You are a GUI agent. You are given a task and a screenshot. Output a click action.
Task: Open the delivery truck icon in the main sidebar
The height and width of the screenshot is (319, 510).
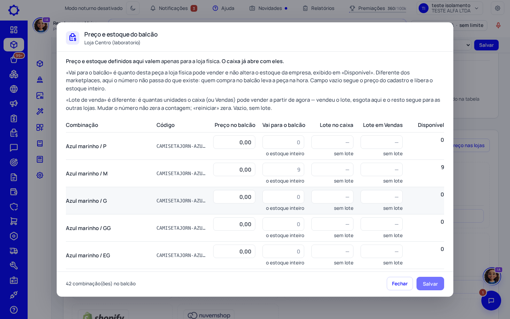coord(14,251)
